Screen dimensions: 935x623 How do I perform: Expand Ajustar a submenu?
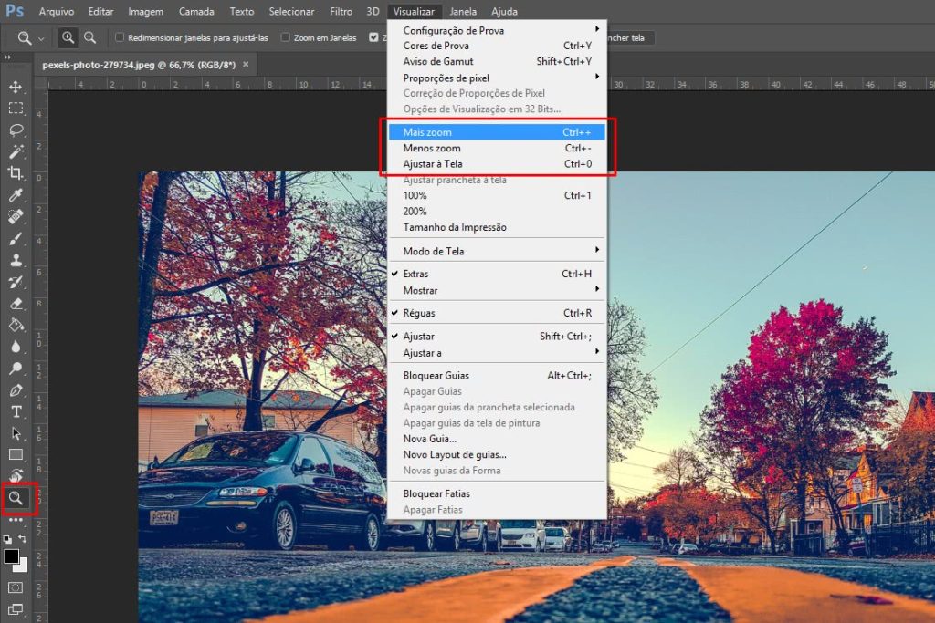point(498,353)
